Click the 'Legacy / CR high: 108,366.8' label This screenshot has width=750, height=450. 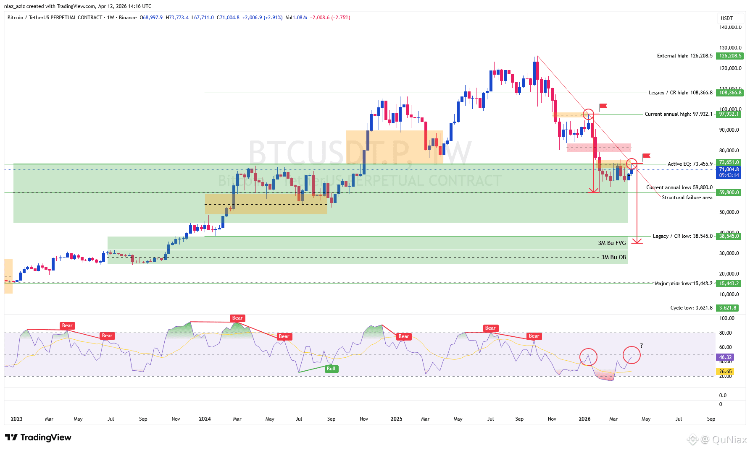coord(681,93)
